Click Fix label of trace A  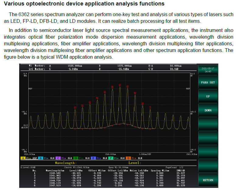click(28, 158)
